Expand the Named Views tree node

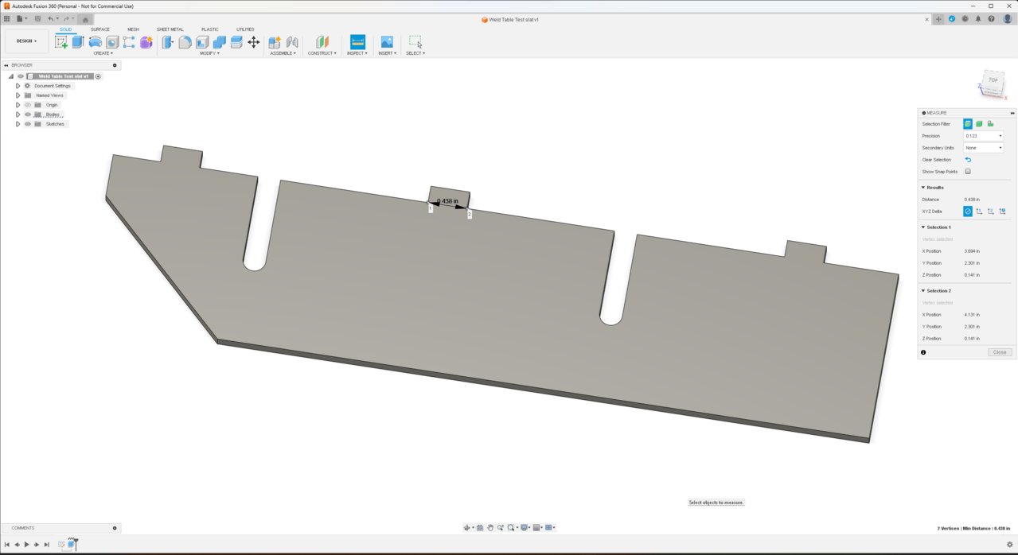[x=18, y=95]
